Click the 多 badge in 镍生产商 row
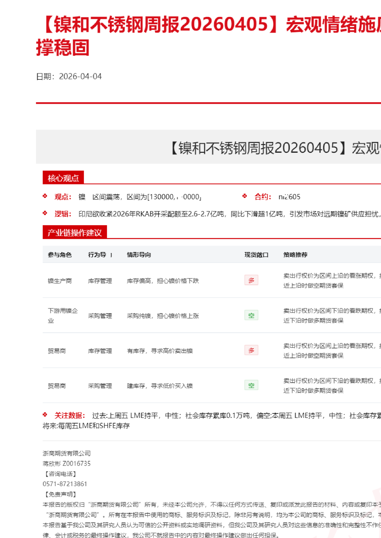 pyautogui.click(x=251, y=280)
